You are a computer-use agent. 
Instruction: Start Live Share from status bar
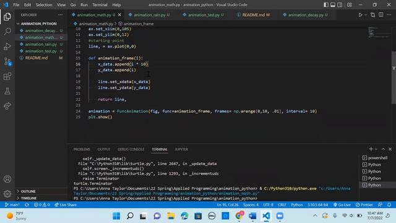66,205
